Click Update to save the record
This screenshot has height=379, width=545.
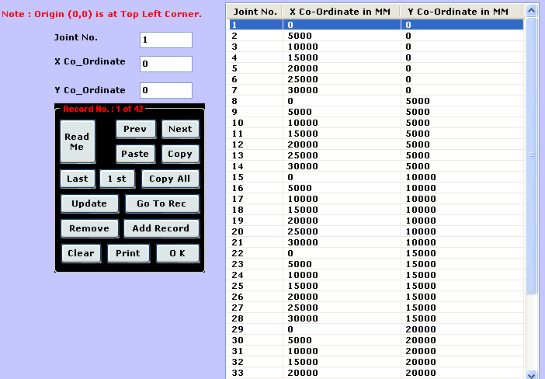tap(89, 203)
